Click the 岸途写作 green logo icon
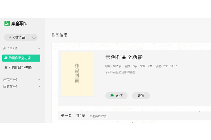 pos(7,24)
